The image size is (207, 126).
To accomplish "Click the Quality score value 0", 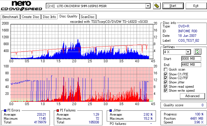I will pyautogui.click(x=202, y=105).
